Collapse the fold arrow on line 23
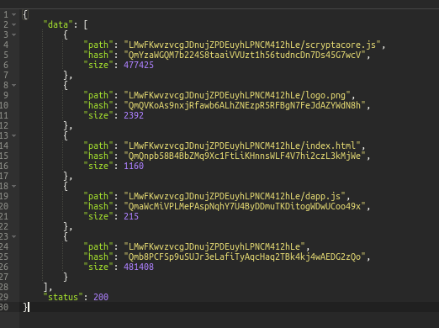439x328 pixels. tap(13, 236)
